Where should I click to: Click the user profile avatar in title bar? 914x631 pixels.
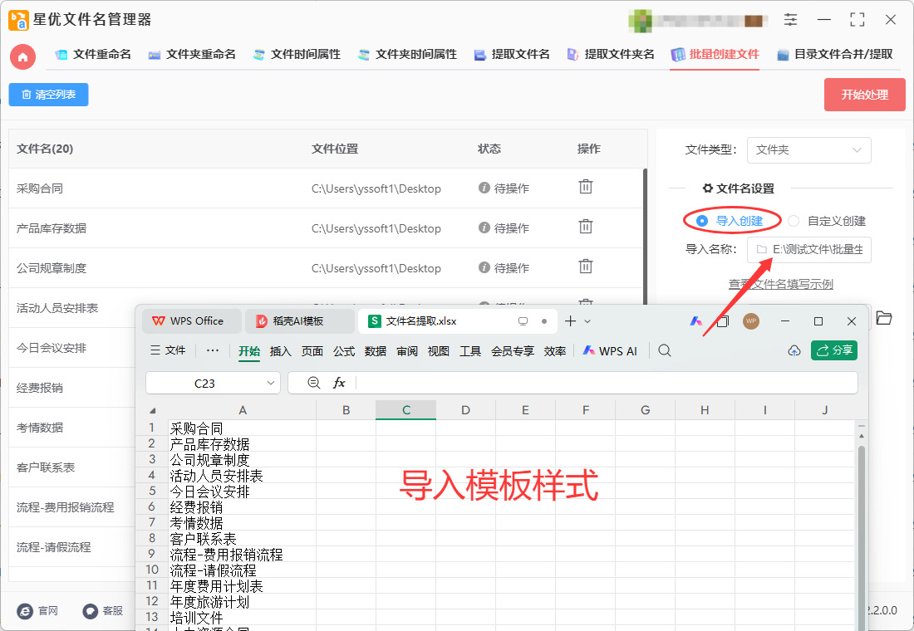(640, 21)
